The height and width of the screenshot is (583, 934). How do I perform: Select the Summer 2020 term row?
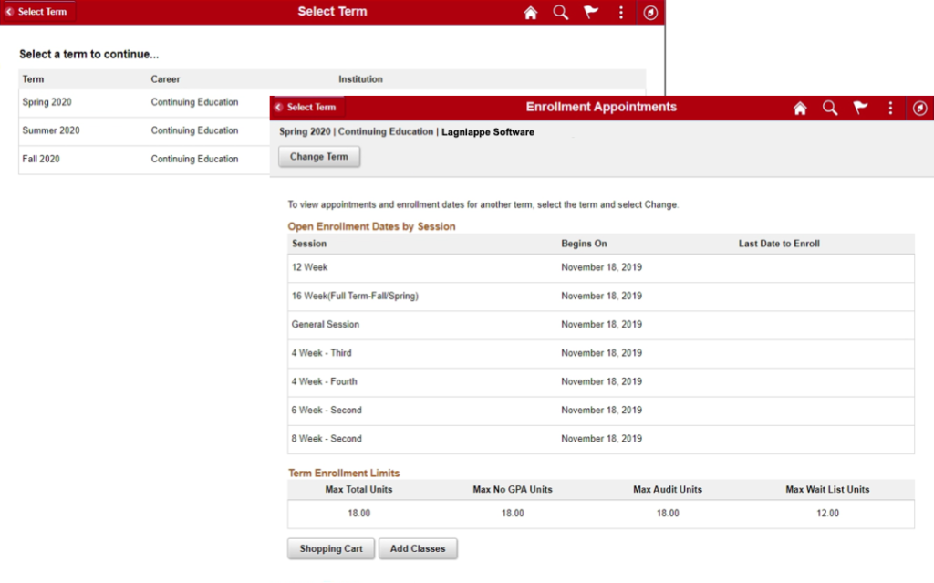click(51, 130)
